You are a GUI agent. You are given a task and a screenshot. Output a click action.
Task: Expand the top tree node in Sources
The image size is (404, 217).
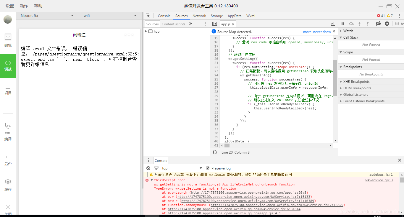click(146, 31)
